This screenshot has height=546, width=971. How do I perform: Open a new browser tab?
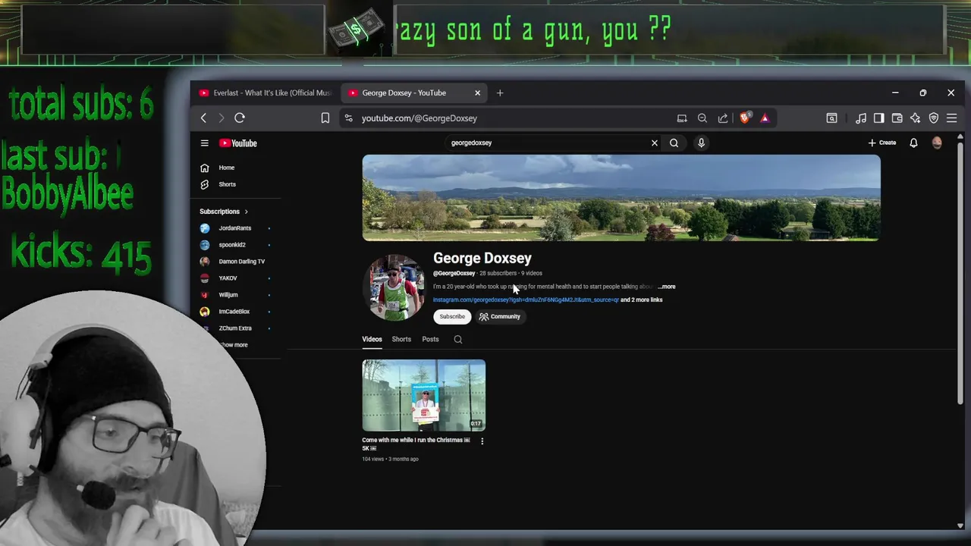499,93
